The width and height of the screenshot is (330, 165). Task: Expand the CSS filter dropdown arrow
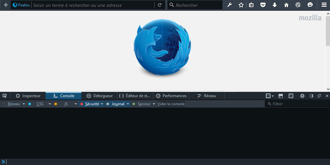(50, 104)
